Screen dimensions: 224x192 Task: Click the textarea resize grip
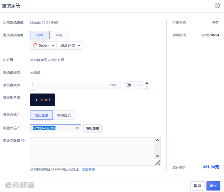(158, 163)
